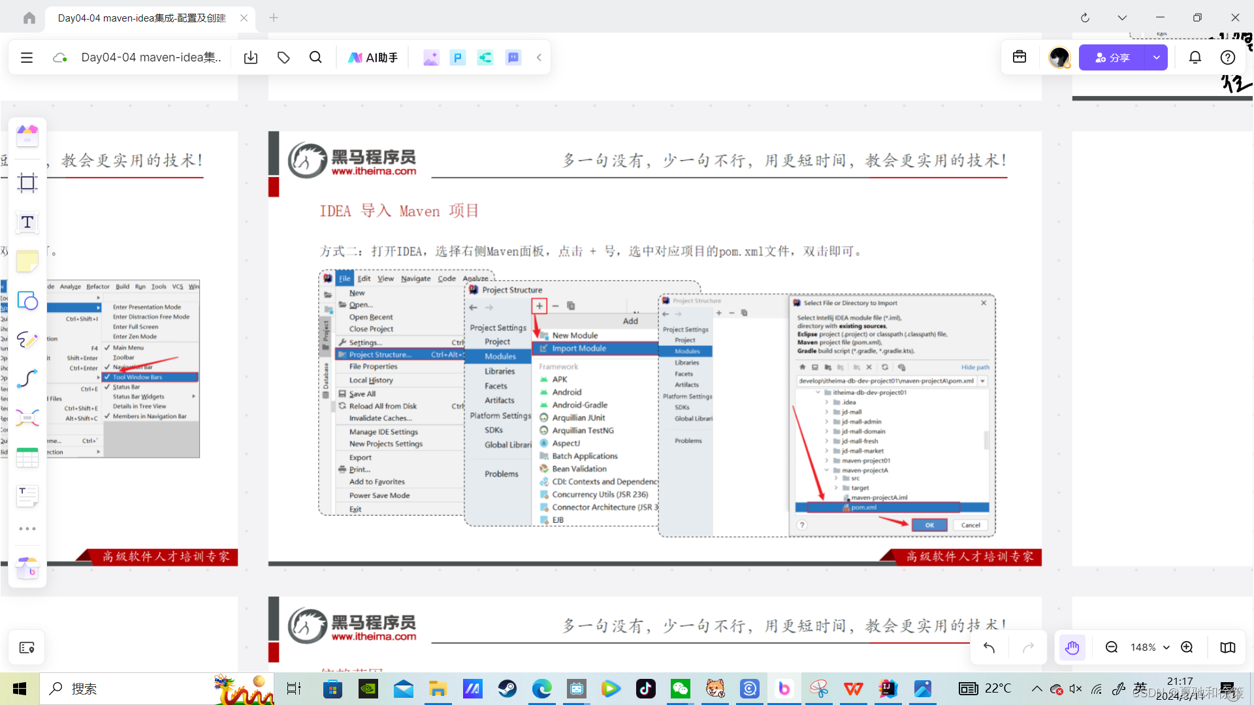Open the search magnifier in toolbar
The width and height of the screenshot is (1254, 705).
[x=315, y=57]
